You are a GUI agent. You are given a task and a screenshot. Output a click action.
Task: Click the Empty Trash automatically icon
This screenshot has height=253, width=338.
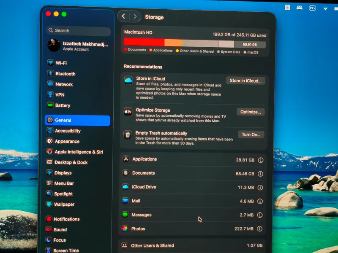[128, 135]
